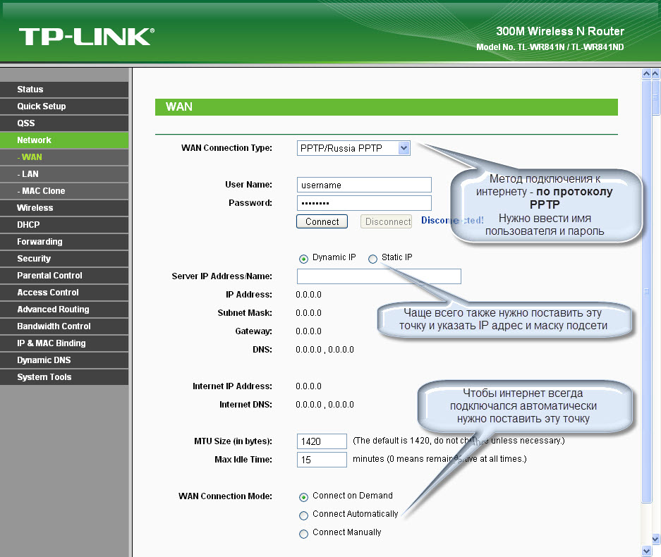Open the WAN Connection Type dropdown

point(353,148)
